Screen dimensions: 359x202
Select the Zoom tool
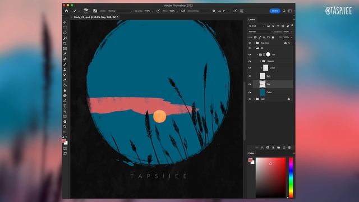click(65, 127)
